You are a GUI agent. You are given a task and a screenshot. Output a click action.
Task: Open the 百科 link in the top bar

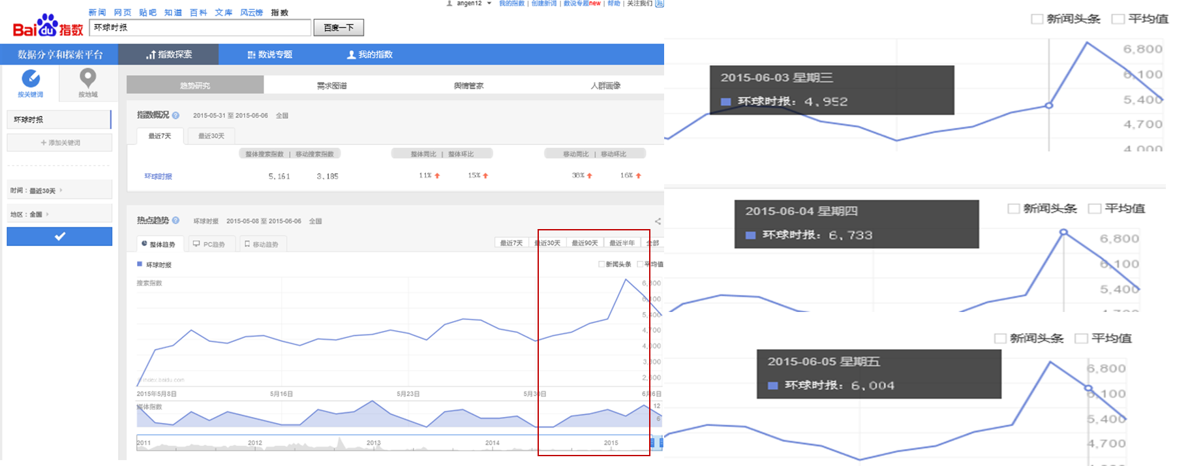[198, 12]
